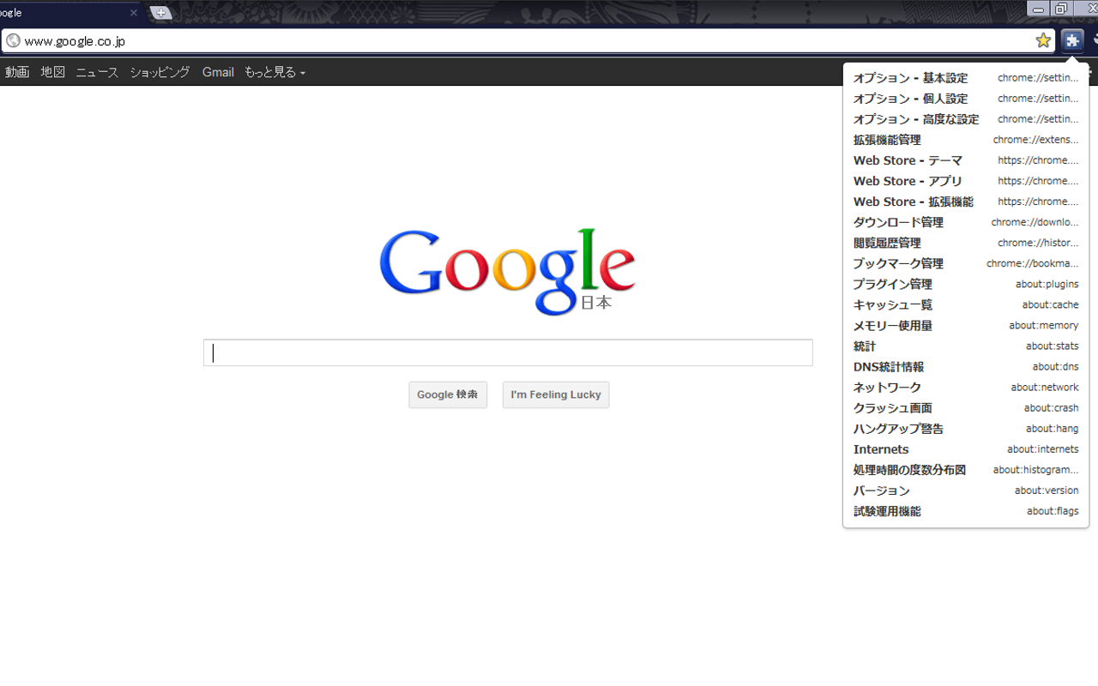This screenshot has height=686, width=1098.
Task: Open メモリー使用量 (about:memory)
Action: [966, 326]
